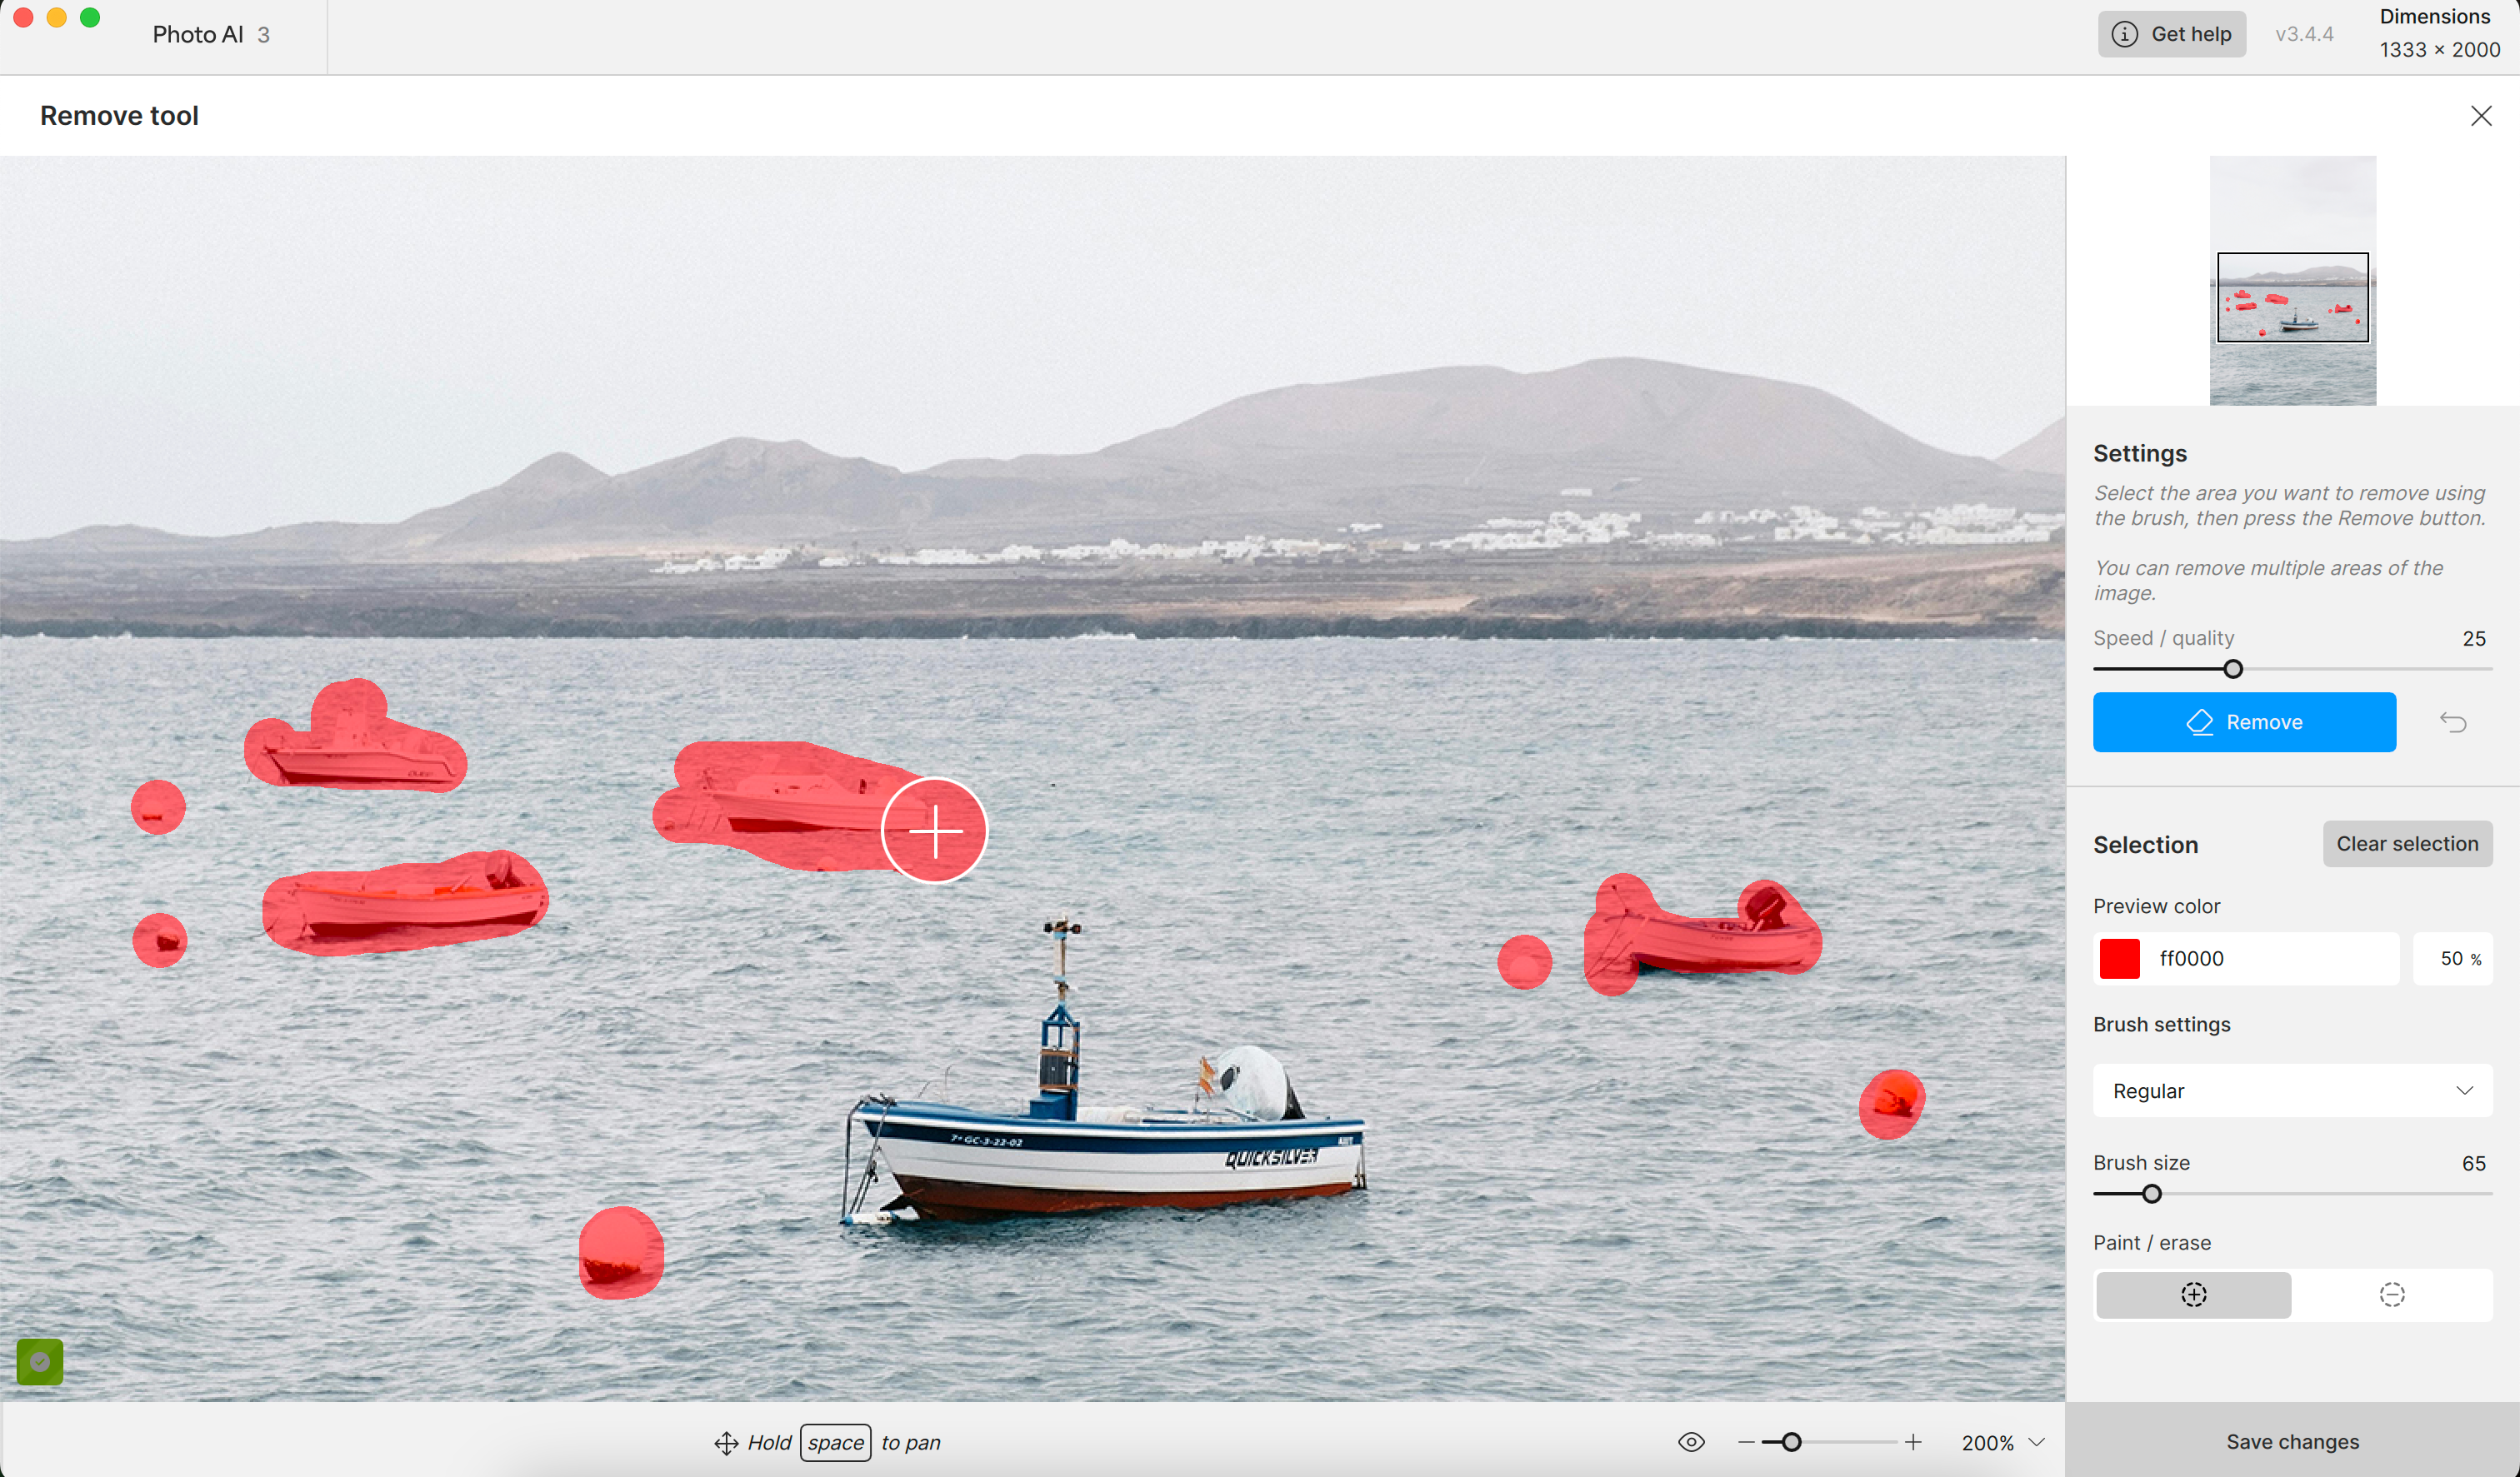
Task: Click the Remove Tool close button X
Action: point(2482,116)
